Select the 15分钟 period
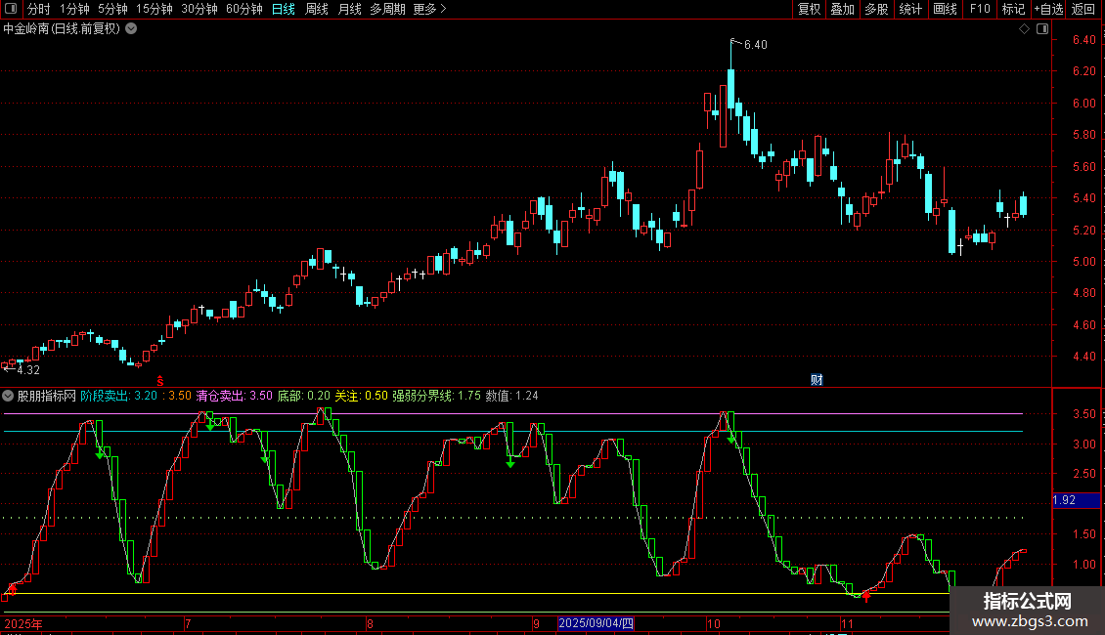The image size is (1105, 635). pos(154,9)
